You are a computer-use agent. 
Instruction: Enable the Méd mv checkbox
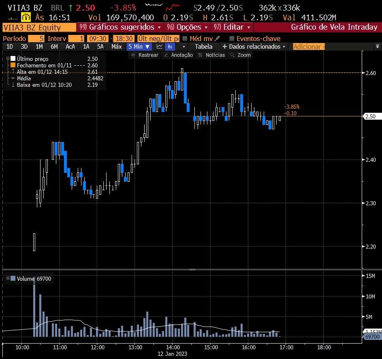click(185, 39)
